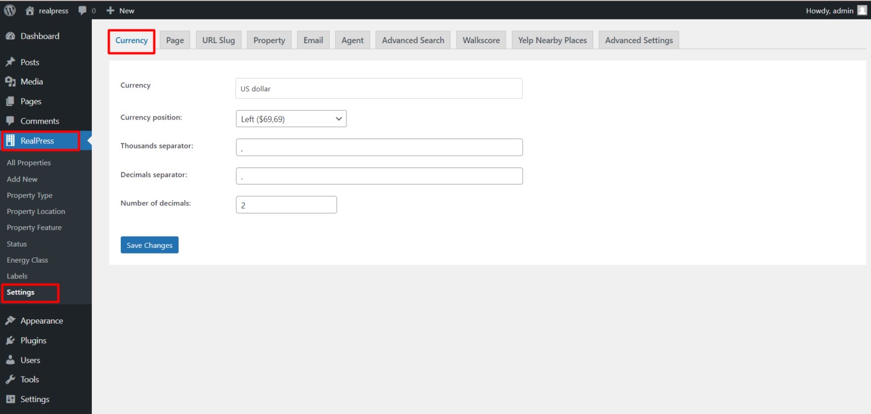Switch to the Email settings tab
The image size is (871, 414).
(x=313, y=40)
